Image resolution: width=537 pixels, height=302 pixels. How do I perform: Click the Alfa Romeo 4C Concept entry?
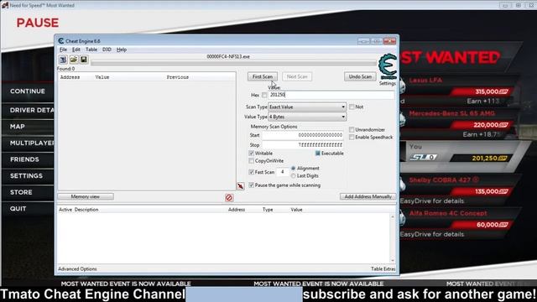[448, 213]
